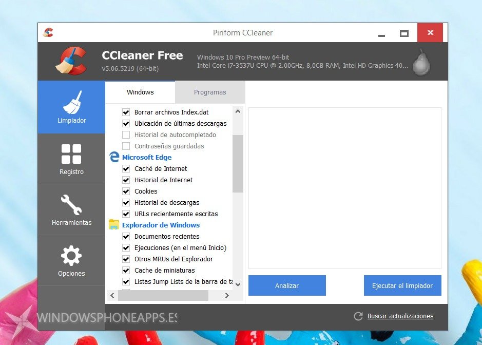
Task: Click the CCleaner logo in header
Action: pyautogui.click(x=71, y=61)
